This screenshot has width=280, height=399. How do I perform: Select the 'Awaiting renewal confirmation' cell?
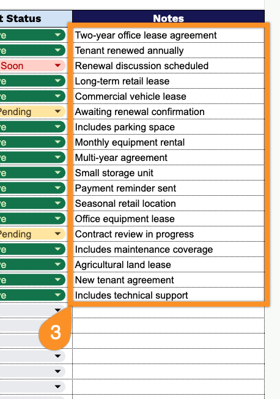pyautogui.click(x=168, y=111)
